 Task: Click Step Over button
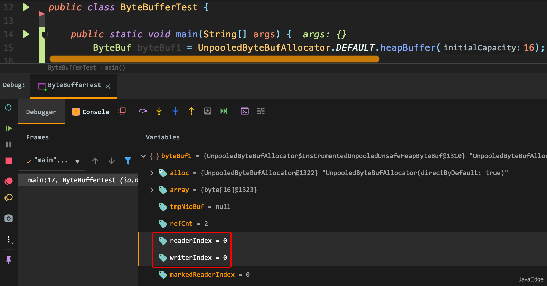pos(143,111)
